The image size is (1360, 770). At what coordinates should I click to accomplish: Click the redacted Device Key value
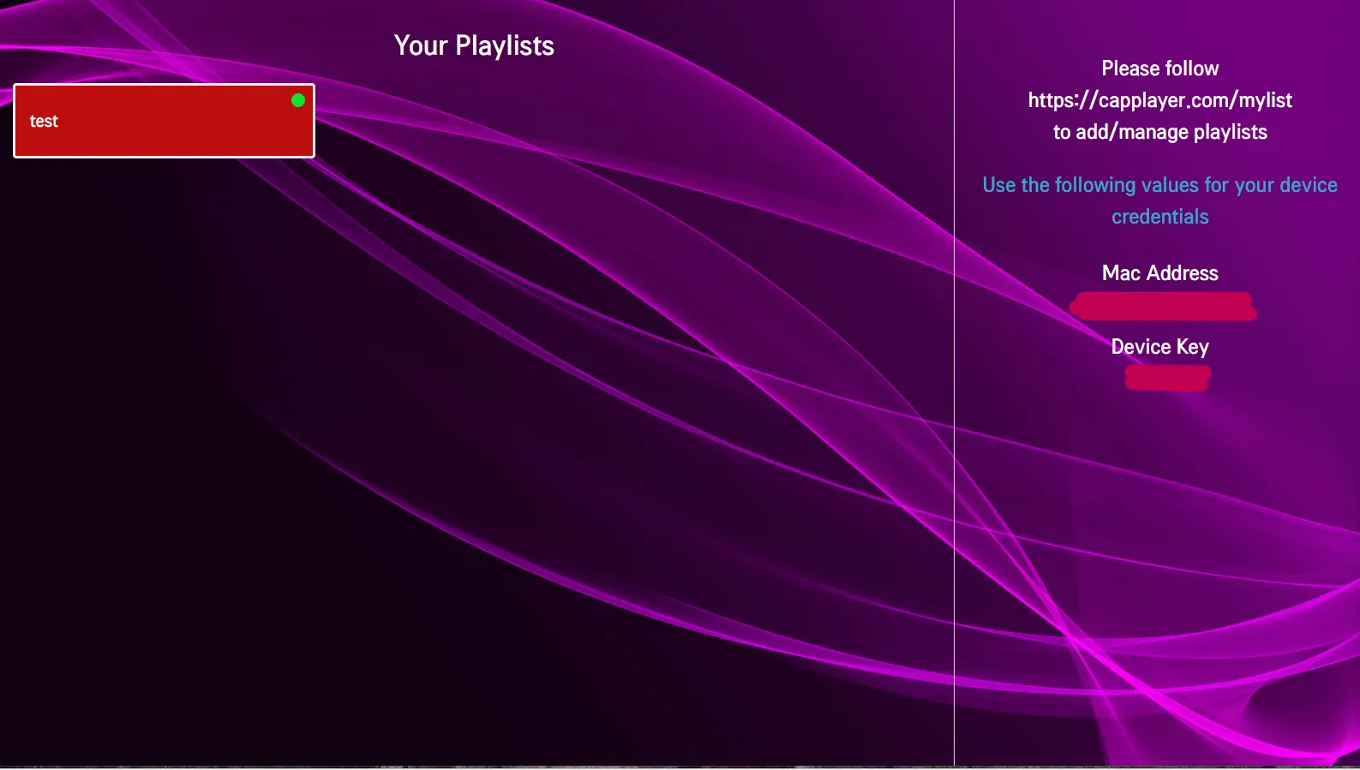(x=1167, y=378)
